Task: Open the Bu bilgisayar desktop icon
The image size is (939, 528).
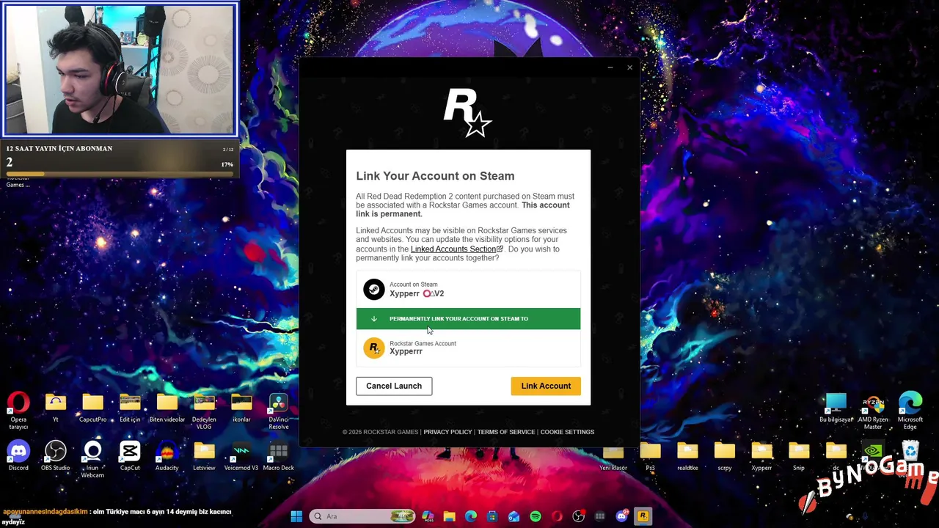Action: (836, 408)
